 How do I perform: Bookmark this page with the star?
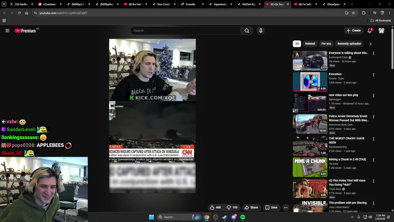coord(353,13)
